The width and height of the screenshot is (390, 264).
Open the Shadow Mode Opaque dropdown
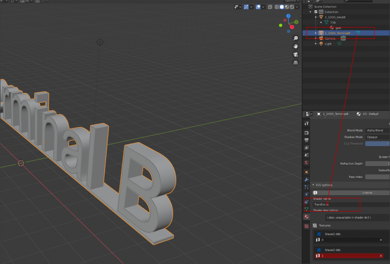tap(377, 137)
